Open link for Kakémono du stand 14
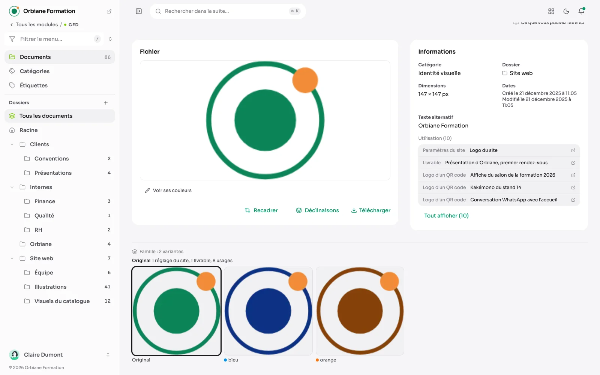Image resolution: width=600 pixels, height=375 pixels. click(573, 187)
